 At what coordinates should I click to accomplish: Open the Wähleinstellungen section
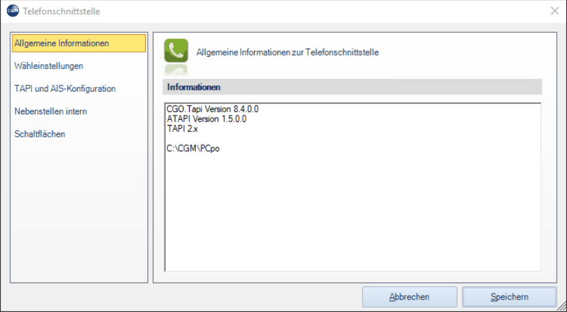49,66
